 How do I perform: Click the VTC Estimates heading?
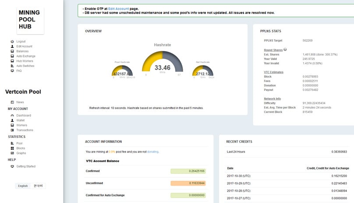(274, 72)
